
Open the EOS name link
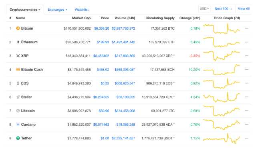coord(25,83)
